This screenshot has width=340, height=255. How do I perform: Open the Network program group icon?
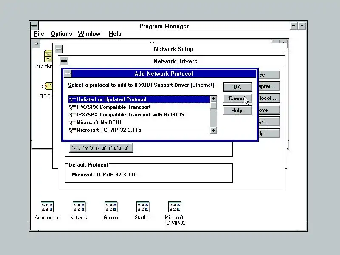click(79, 207)
